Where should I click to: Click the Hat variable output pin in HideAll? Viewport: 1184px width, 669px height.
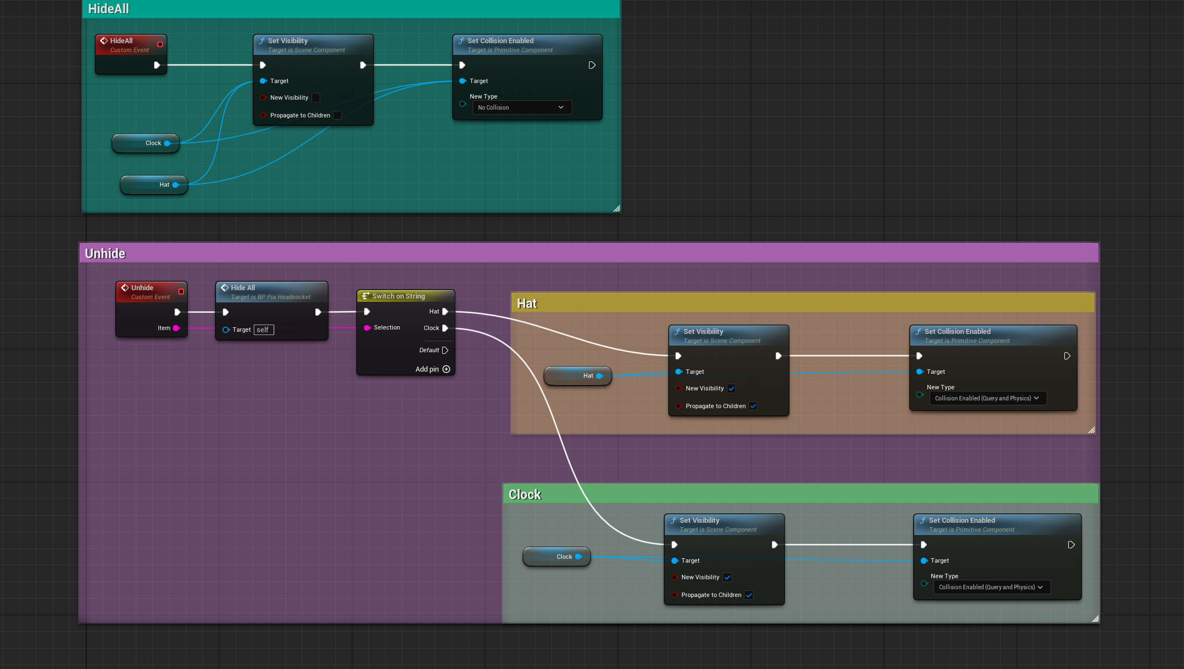[175, 185]
